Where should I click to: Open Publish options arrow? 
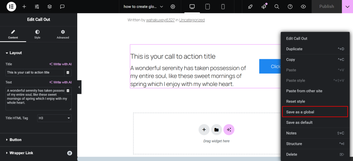tap(347, 7)
